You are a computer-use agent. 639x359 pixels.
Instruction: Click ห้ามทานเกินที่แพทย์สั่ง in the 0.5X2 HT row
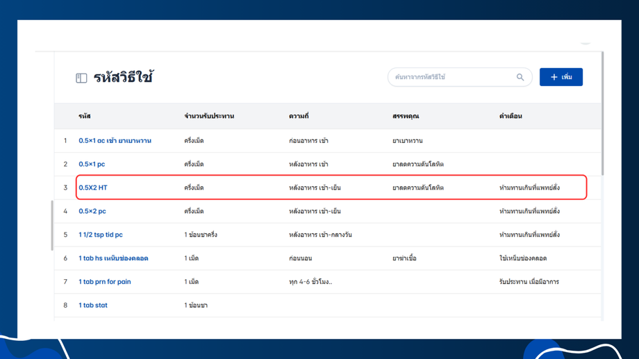click(529, 187)
